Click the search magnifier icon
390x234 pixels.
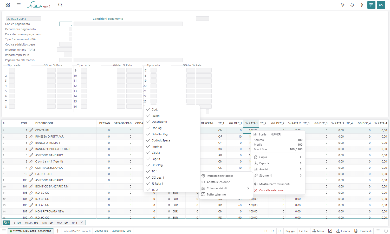[60, 5]
